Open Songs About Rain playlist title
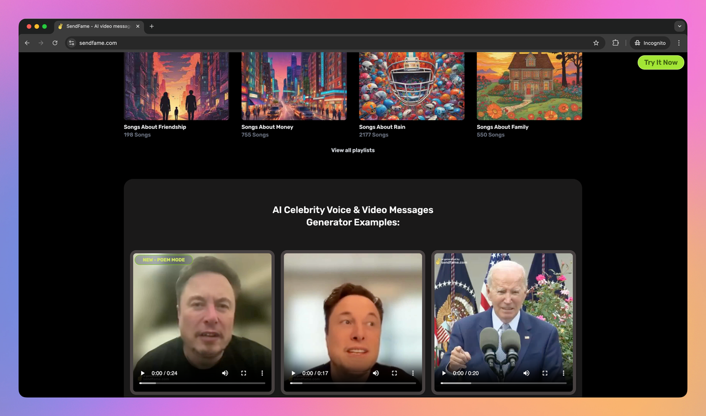 coord(382,127)
